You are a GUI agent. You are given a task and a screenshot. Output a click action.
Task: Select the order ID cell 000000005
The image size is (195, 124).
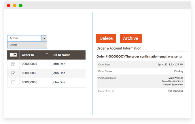pos(29,82)
